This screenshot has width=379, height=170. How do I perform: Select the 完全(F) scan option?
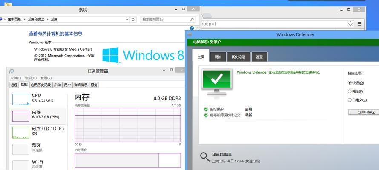[355, 91]
